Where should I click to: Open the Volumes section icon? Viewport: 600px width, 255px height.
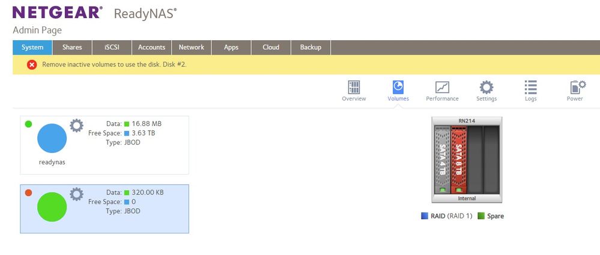tap(398, 87)
